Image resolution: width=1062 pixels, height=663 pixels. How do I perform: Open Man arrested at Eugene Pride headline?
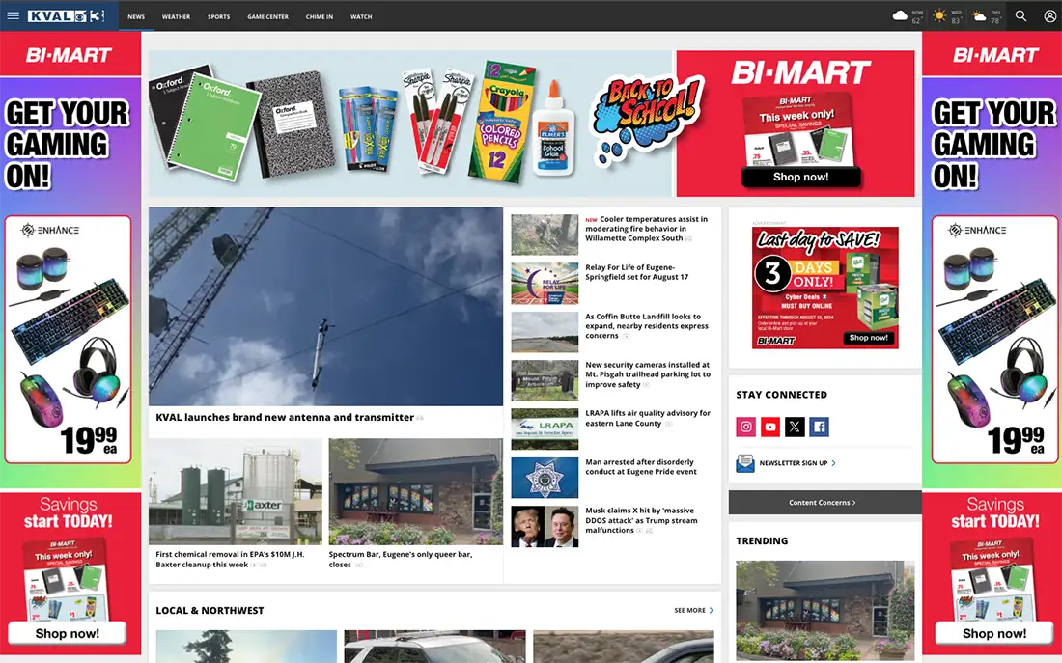(641, 466)
